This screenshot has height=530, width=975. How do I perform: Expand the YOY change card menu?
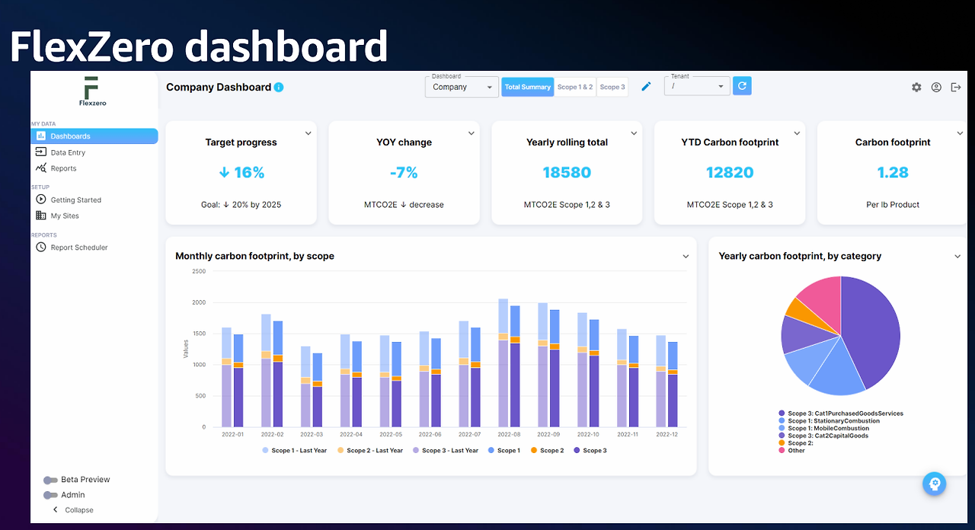[x=472, y=133]
